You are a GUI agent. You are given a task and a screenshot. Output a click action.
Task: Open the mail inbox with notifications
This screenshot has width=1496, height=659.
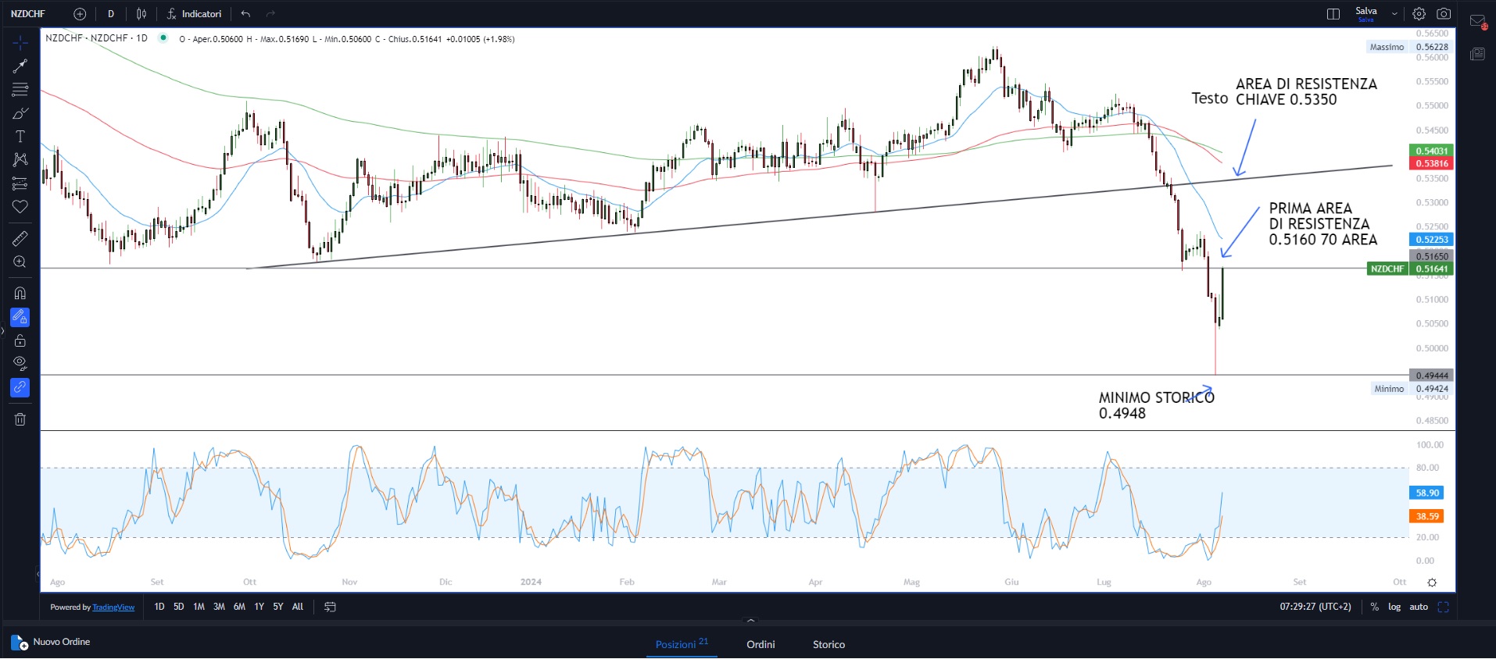tap(1477, 22)
